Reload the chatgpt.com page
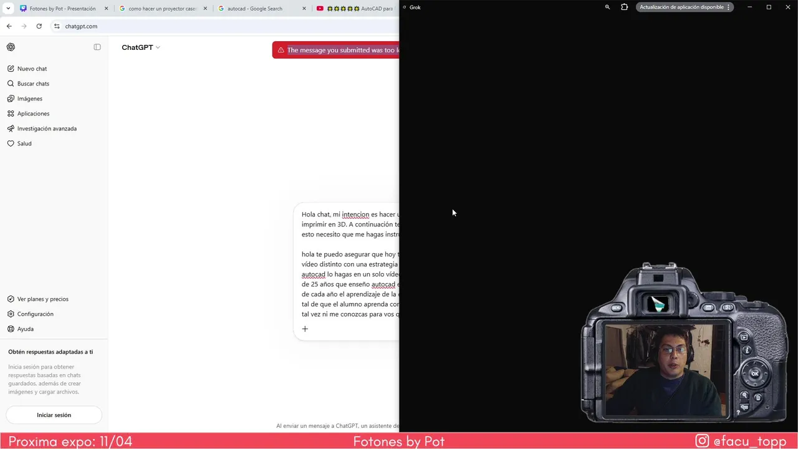The width and height of the screenshot is (798, 449). tap(39, 26)
